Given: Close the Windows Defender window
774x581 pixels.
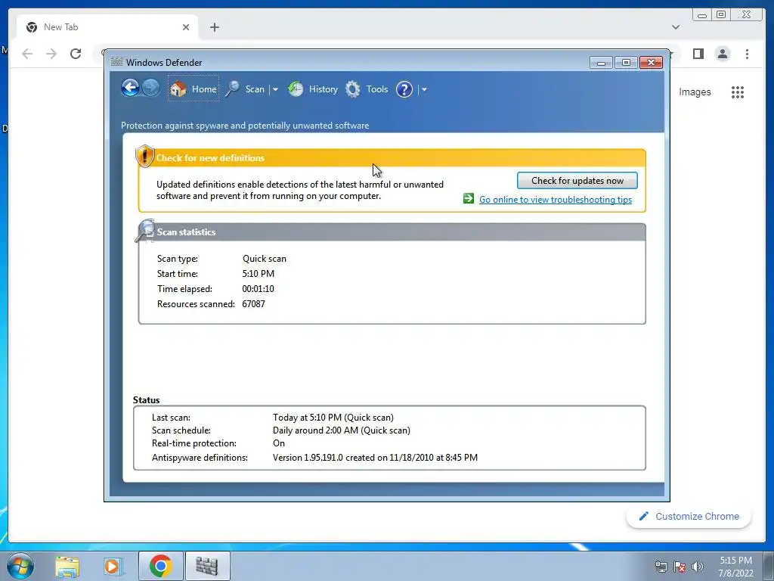Looking at the screenshot, I should [x=651, y=63].
